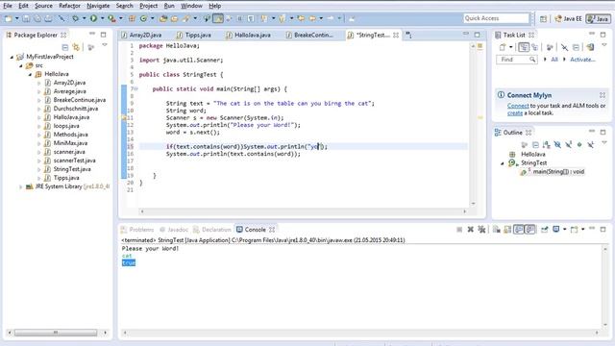
Task: Collapse the src folder node
Action: coord(21,66)
